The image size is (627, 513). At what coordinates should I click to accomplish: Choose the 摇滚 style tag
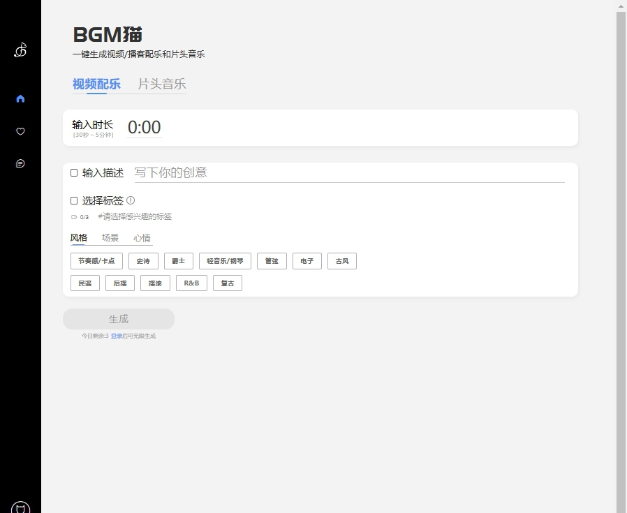155,283
